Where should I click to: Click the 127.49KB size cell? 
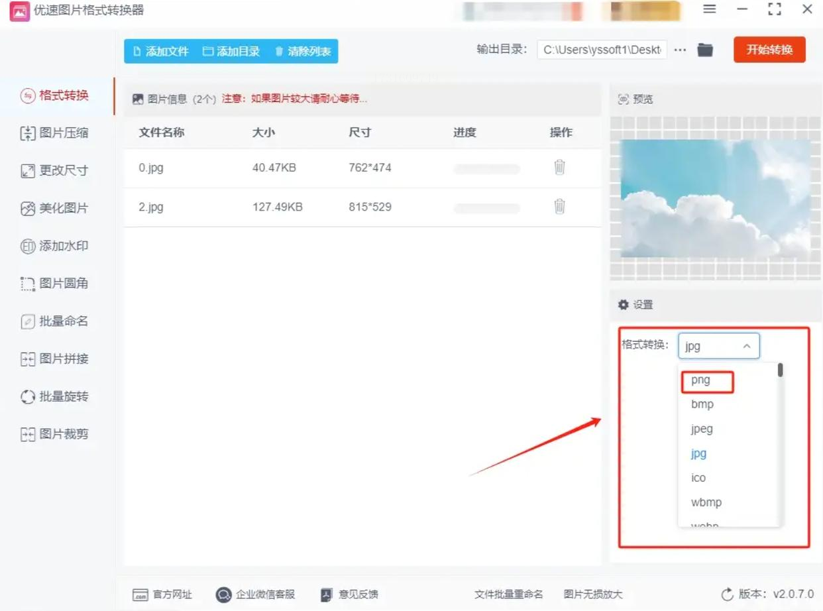coord(278,207)
